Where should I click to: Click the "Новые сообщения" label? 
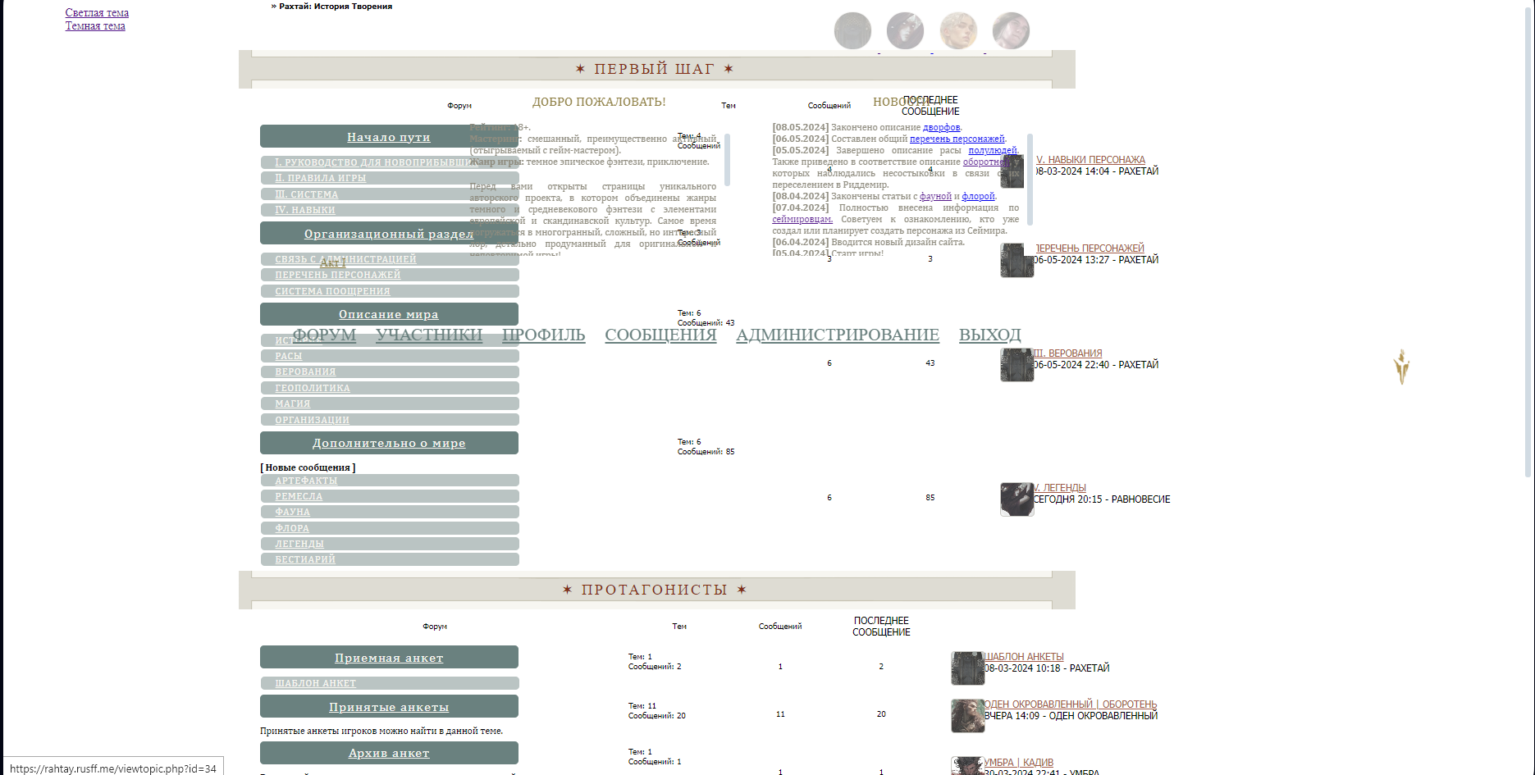point(308,467)
